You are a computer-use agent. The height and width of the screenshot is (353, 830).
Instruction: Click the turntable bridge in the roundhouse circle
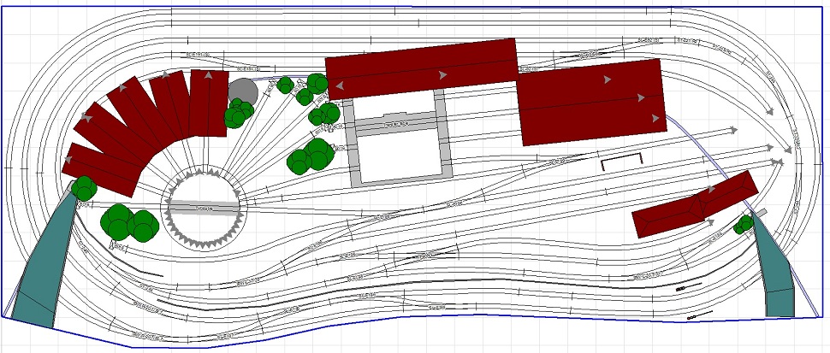204,208
